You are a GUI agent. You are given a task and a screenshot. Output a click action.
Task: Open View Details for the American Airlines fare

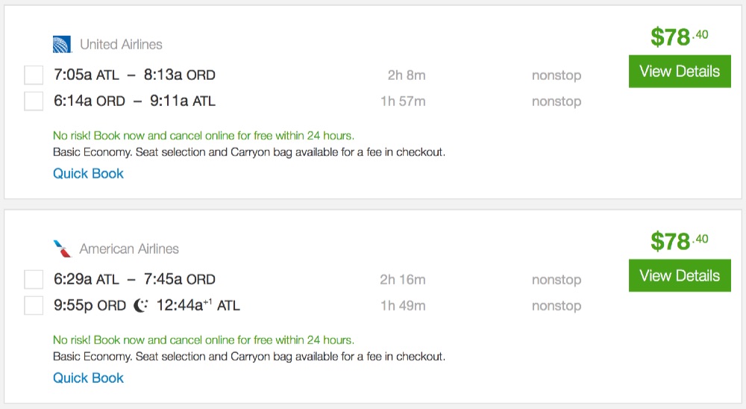pyautogui.click(x=680, y=276)
